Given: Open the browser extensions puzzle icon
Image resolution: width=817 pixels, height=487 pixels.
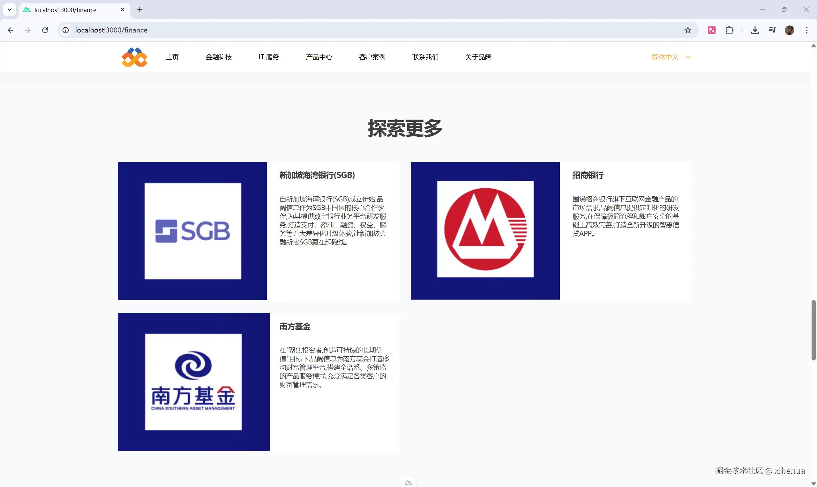Looking at the screenshot, I should point(729,30).
